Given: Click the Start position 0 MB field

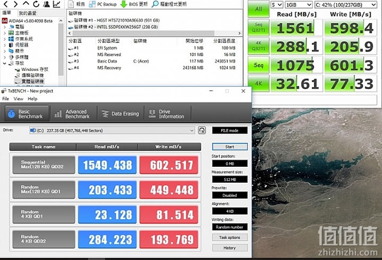Looking at the screenshot, I should [x=230, y=163].
